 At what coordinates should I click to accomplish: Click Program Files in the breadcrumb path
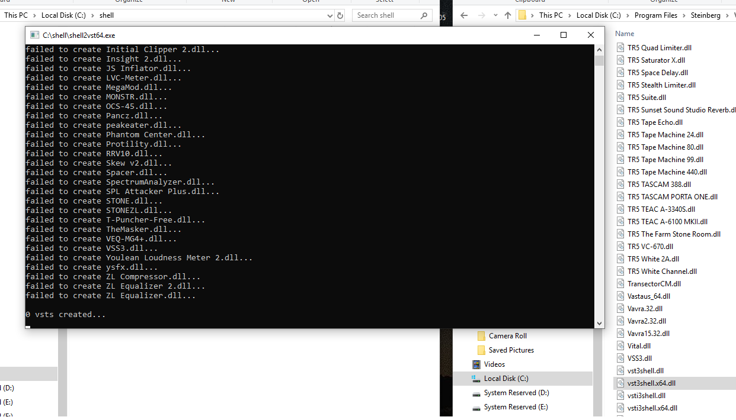pyautogui.click(x=655, y=15)
